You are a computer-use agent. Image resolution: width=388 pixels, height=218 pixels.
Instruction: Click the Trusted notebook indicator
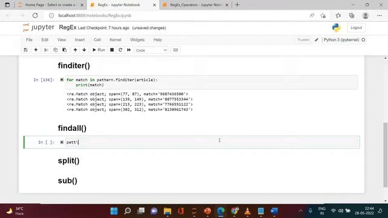pyautogui.click(x=303, y=40)
